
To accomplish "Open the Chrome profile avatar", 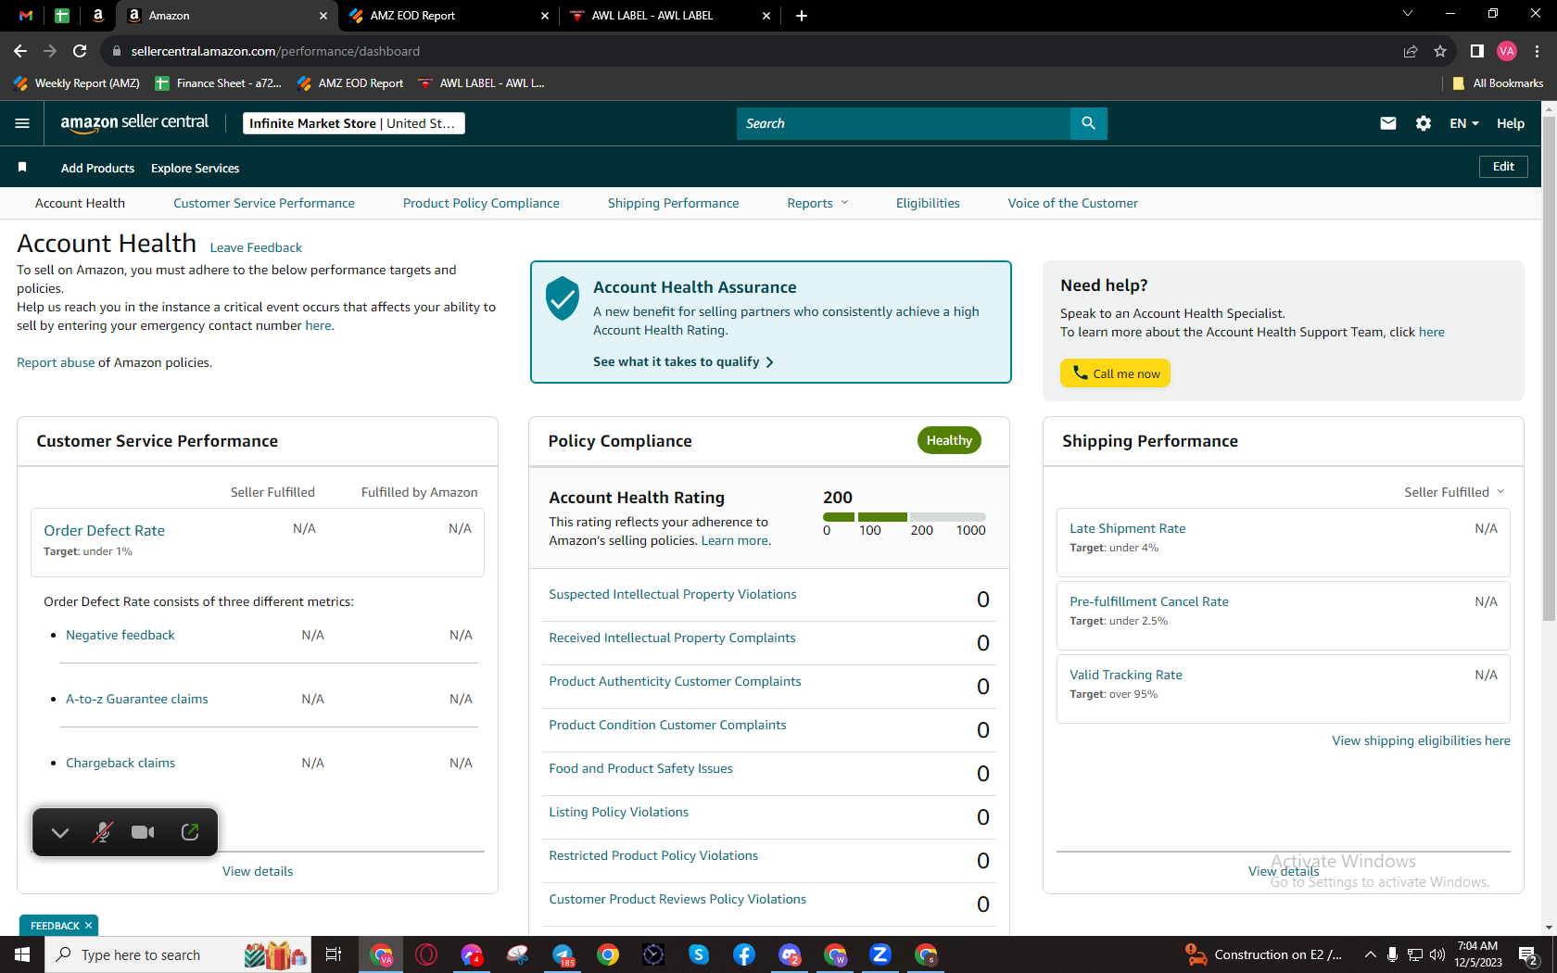I will (x=1507, y=51).
